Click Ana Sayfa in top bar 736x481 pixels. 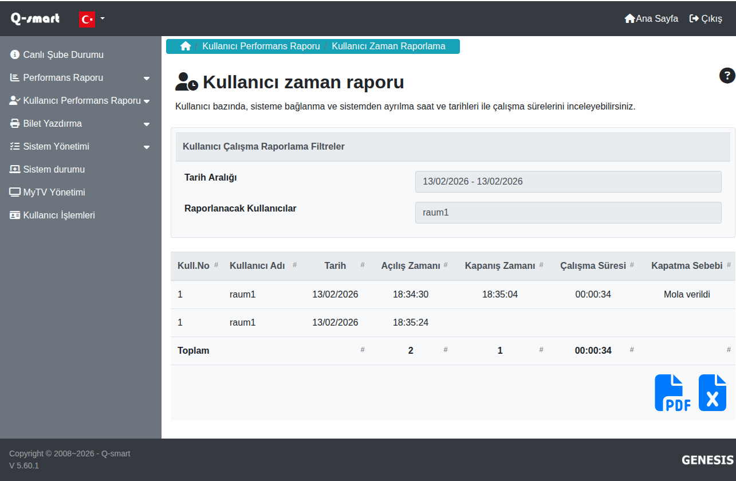click(x=651, y=18)
